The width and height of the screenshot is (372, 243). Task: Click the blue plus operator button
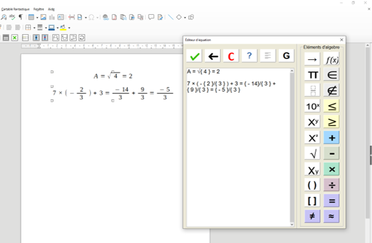click(332, 138)
